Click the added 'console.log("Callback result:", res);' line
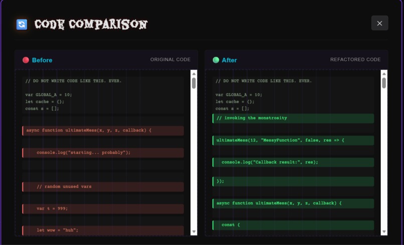 (x=293, y=162)
